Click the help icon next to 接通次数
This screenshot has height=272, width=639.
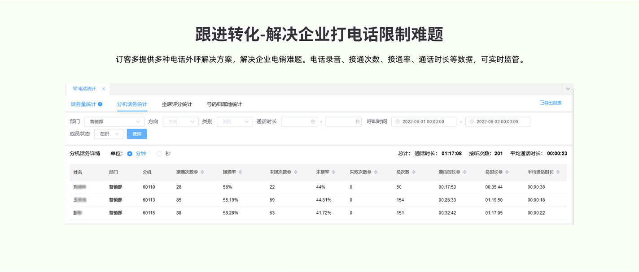[196, 172]
